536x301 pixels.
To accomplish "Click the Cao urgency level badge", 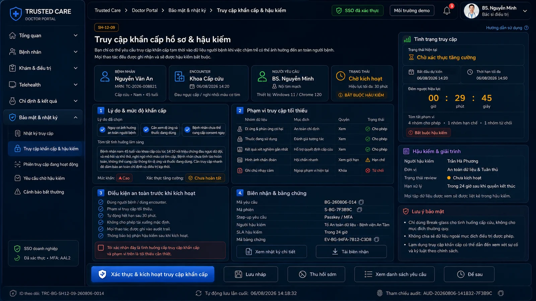I will point(124,178).
